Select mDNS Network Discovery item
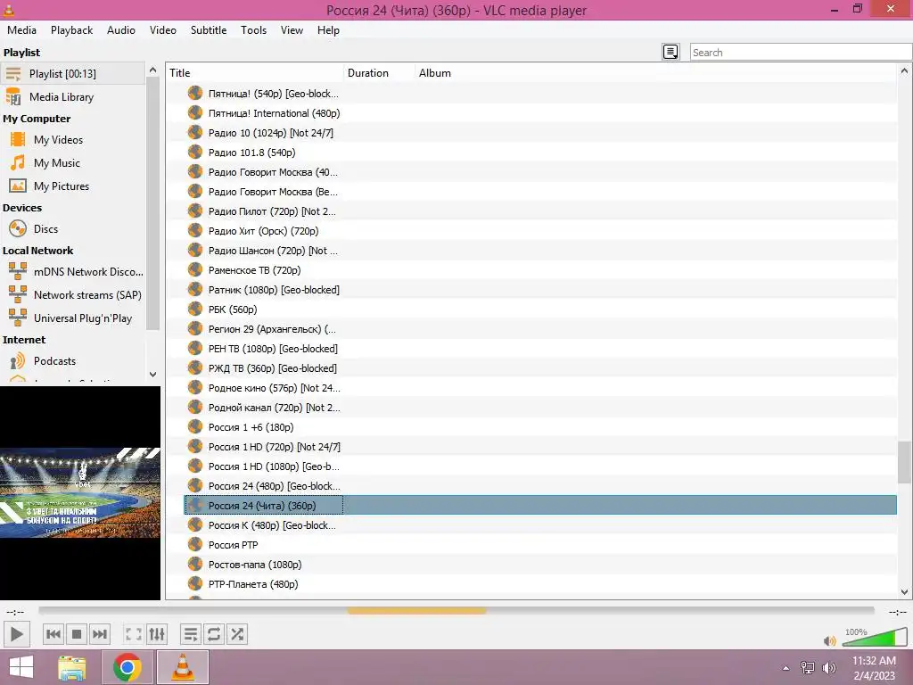 point(72,271)
